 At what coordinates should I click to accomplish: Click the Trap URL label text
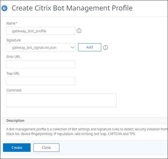pos(13,74)
